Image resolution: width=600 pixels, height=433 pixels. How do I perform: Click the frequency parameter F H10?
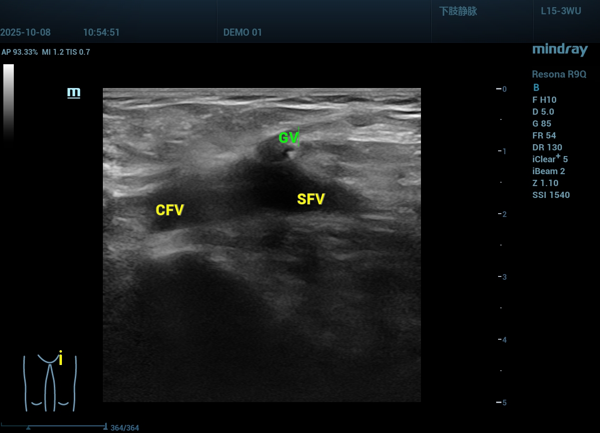point(544,100)
